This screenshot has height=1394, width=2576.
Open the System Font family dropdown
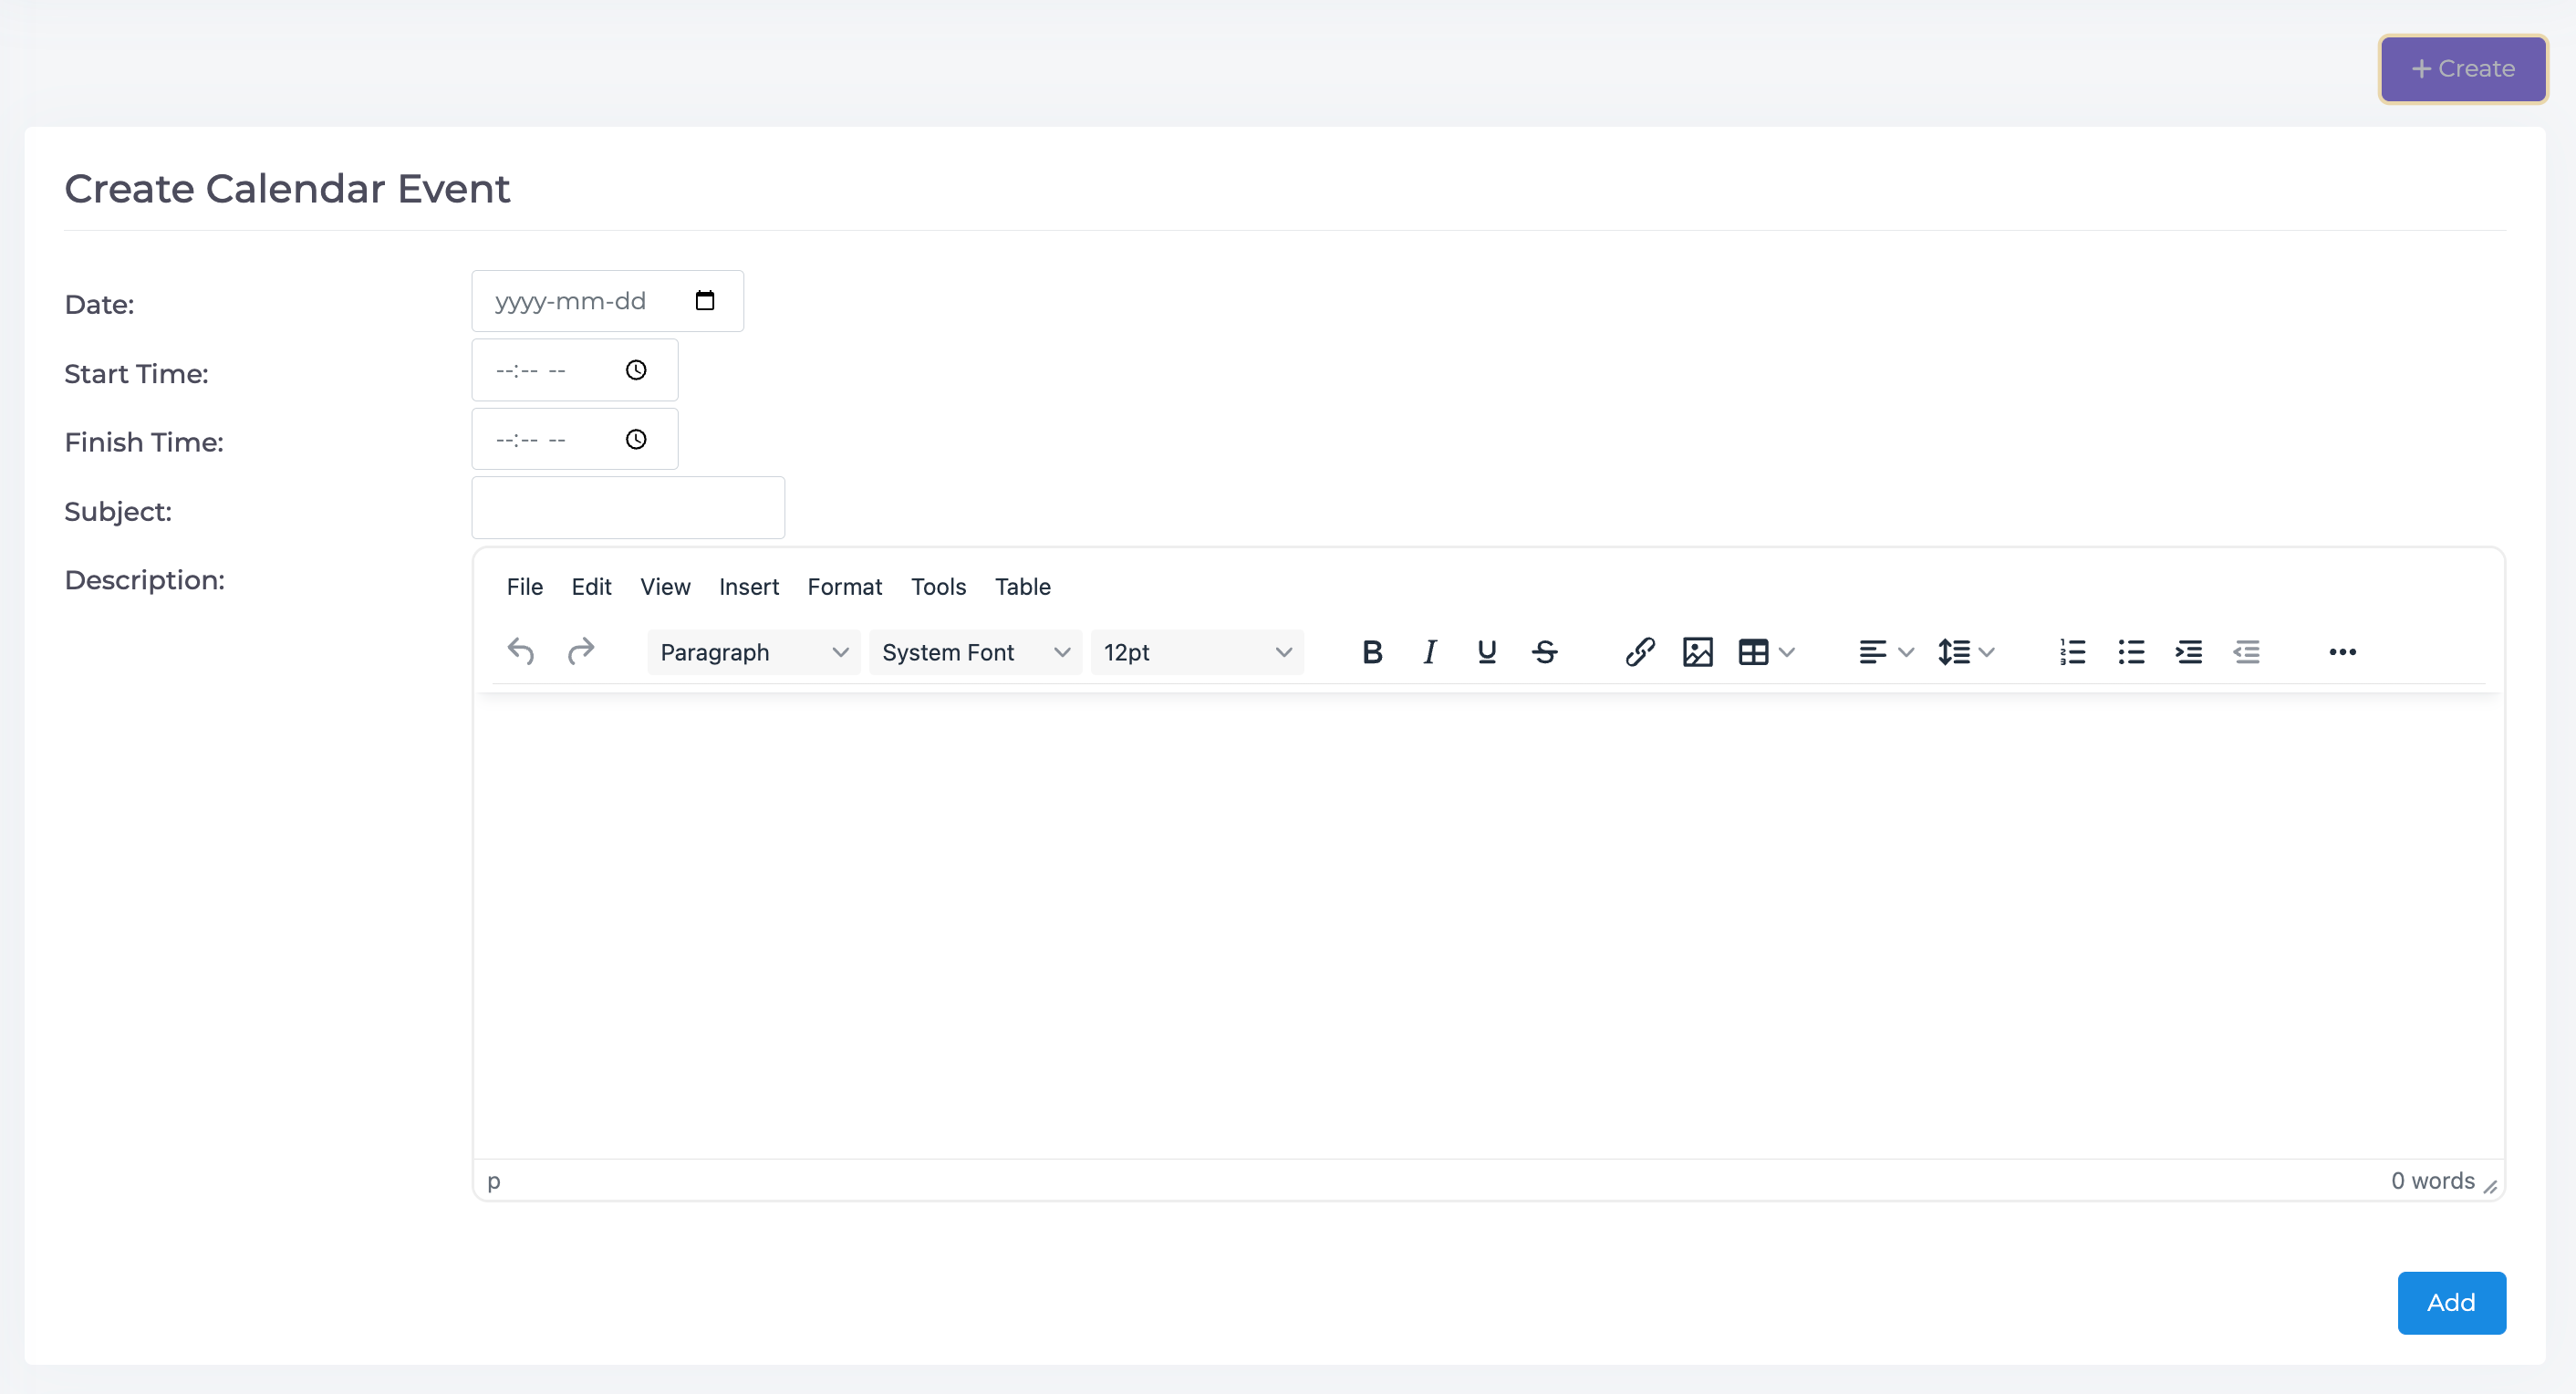click(975, 652)
